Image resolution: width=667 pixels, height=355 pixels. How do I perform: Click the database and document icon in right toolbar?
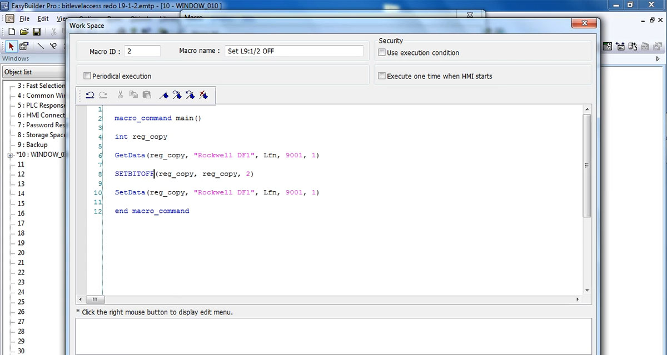click(x=633, y=46)
